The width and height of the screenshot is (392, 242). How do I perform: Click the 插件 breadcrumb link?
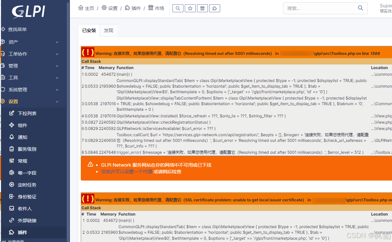(133, 8)
